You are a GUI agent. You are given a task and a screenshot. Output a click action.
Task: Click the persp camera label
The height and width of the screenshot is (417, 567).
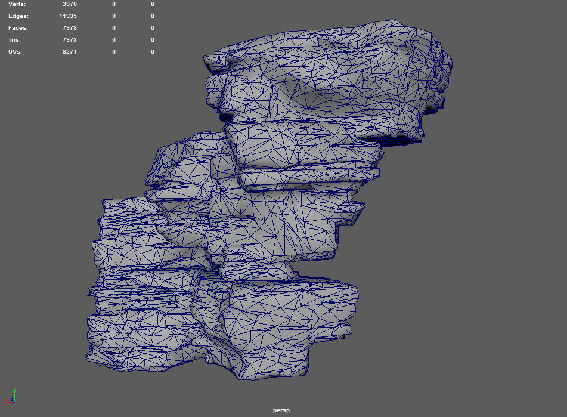281,410
